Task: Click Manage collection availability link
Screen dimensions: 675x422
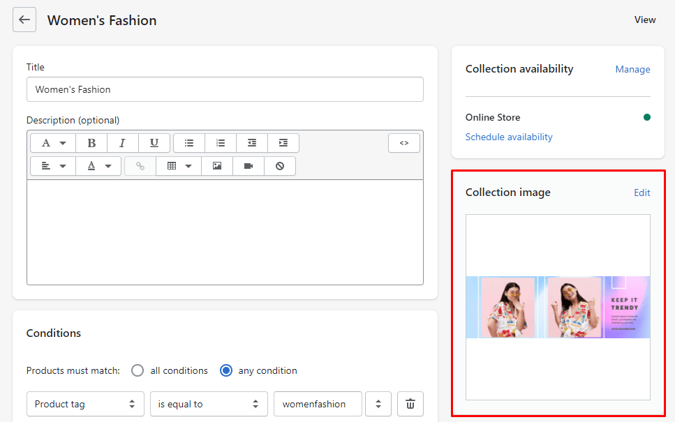Action: point(632,69)
